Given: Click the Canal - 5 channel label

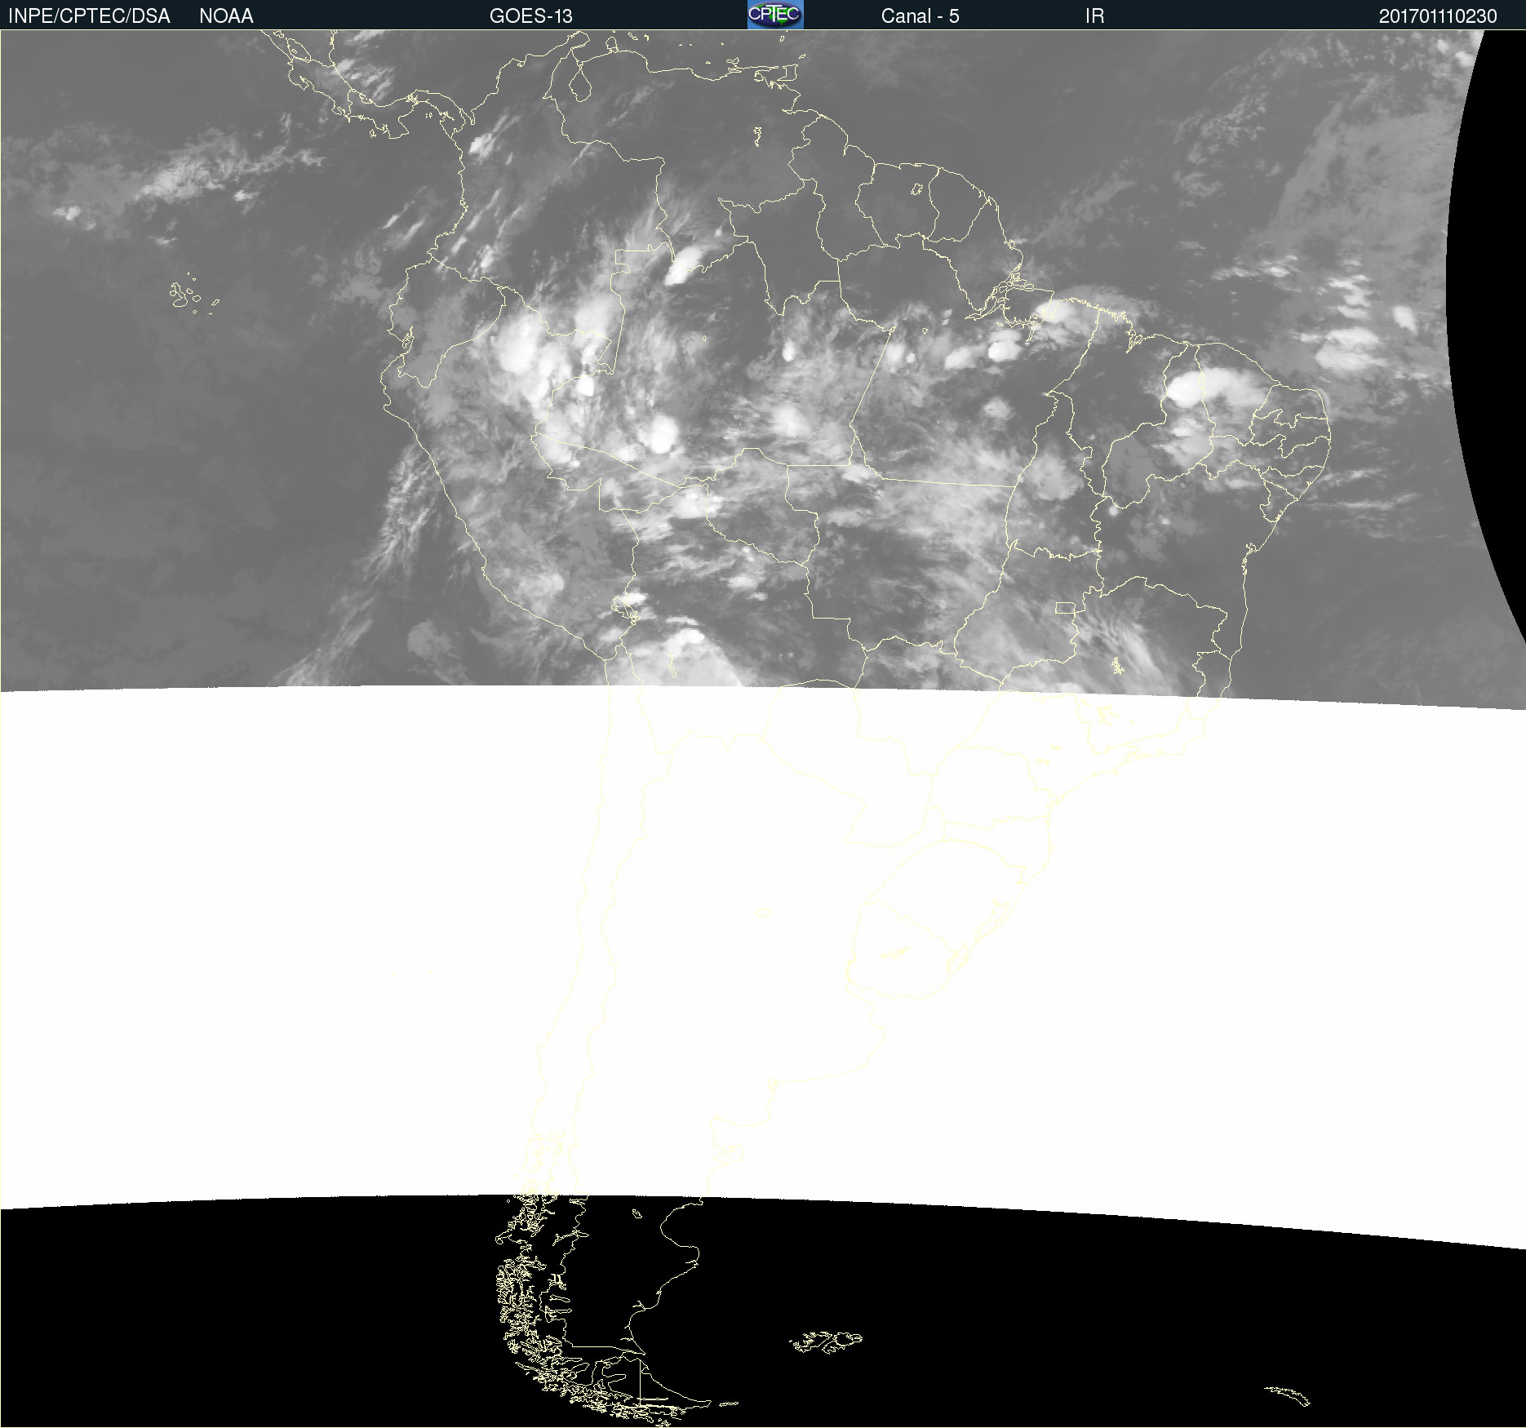Looking at the screenshot, I should tap(920, 16).
